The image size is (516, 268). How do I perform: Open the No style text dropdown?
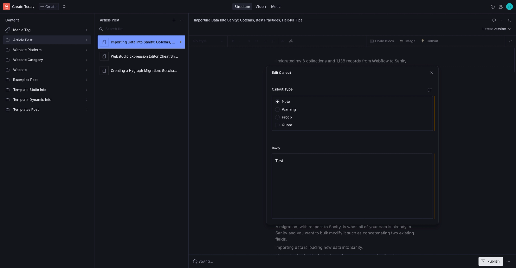click(x=208, y=41)
